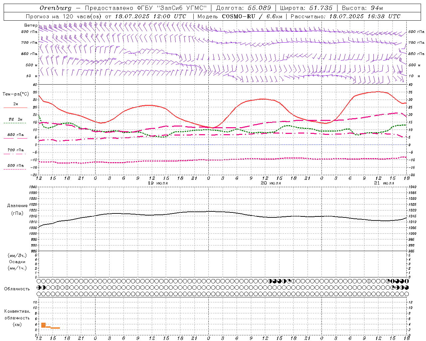This screenshot has width=426, height=341.
Task: Click the "Широта: 51.735" latitude value
Action: [x=306, y=8]
